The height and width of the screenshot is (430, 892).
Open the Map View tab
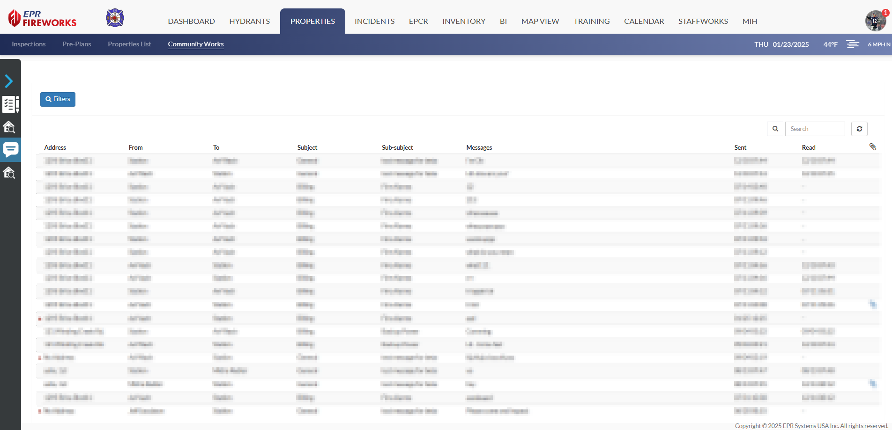coord(540,22)
